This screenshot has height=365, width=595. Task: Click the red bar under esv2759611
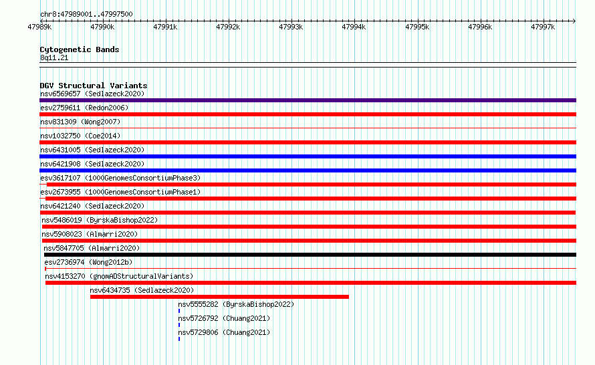tap(308, 114)
